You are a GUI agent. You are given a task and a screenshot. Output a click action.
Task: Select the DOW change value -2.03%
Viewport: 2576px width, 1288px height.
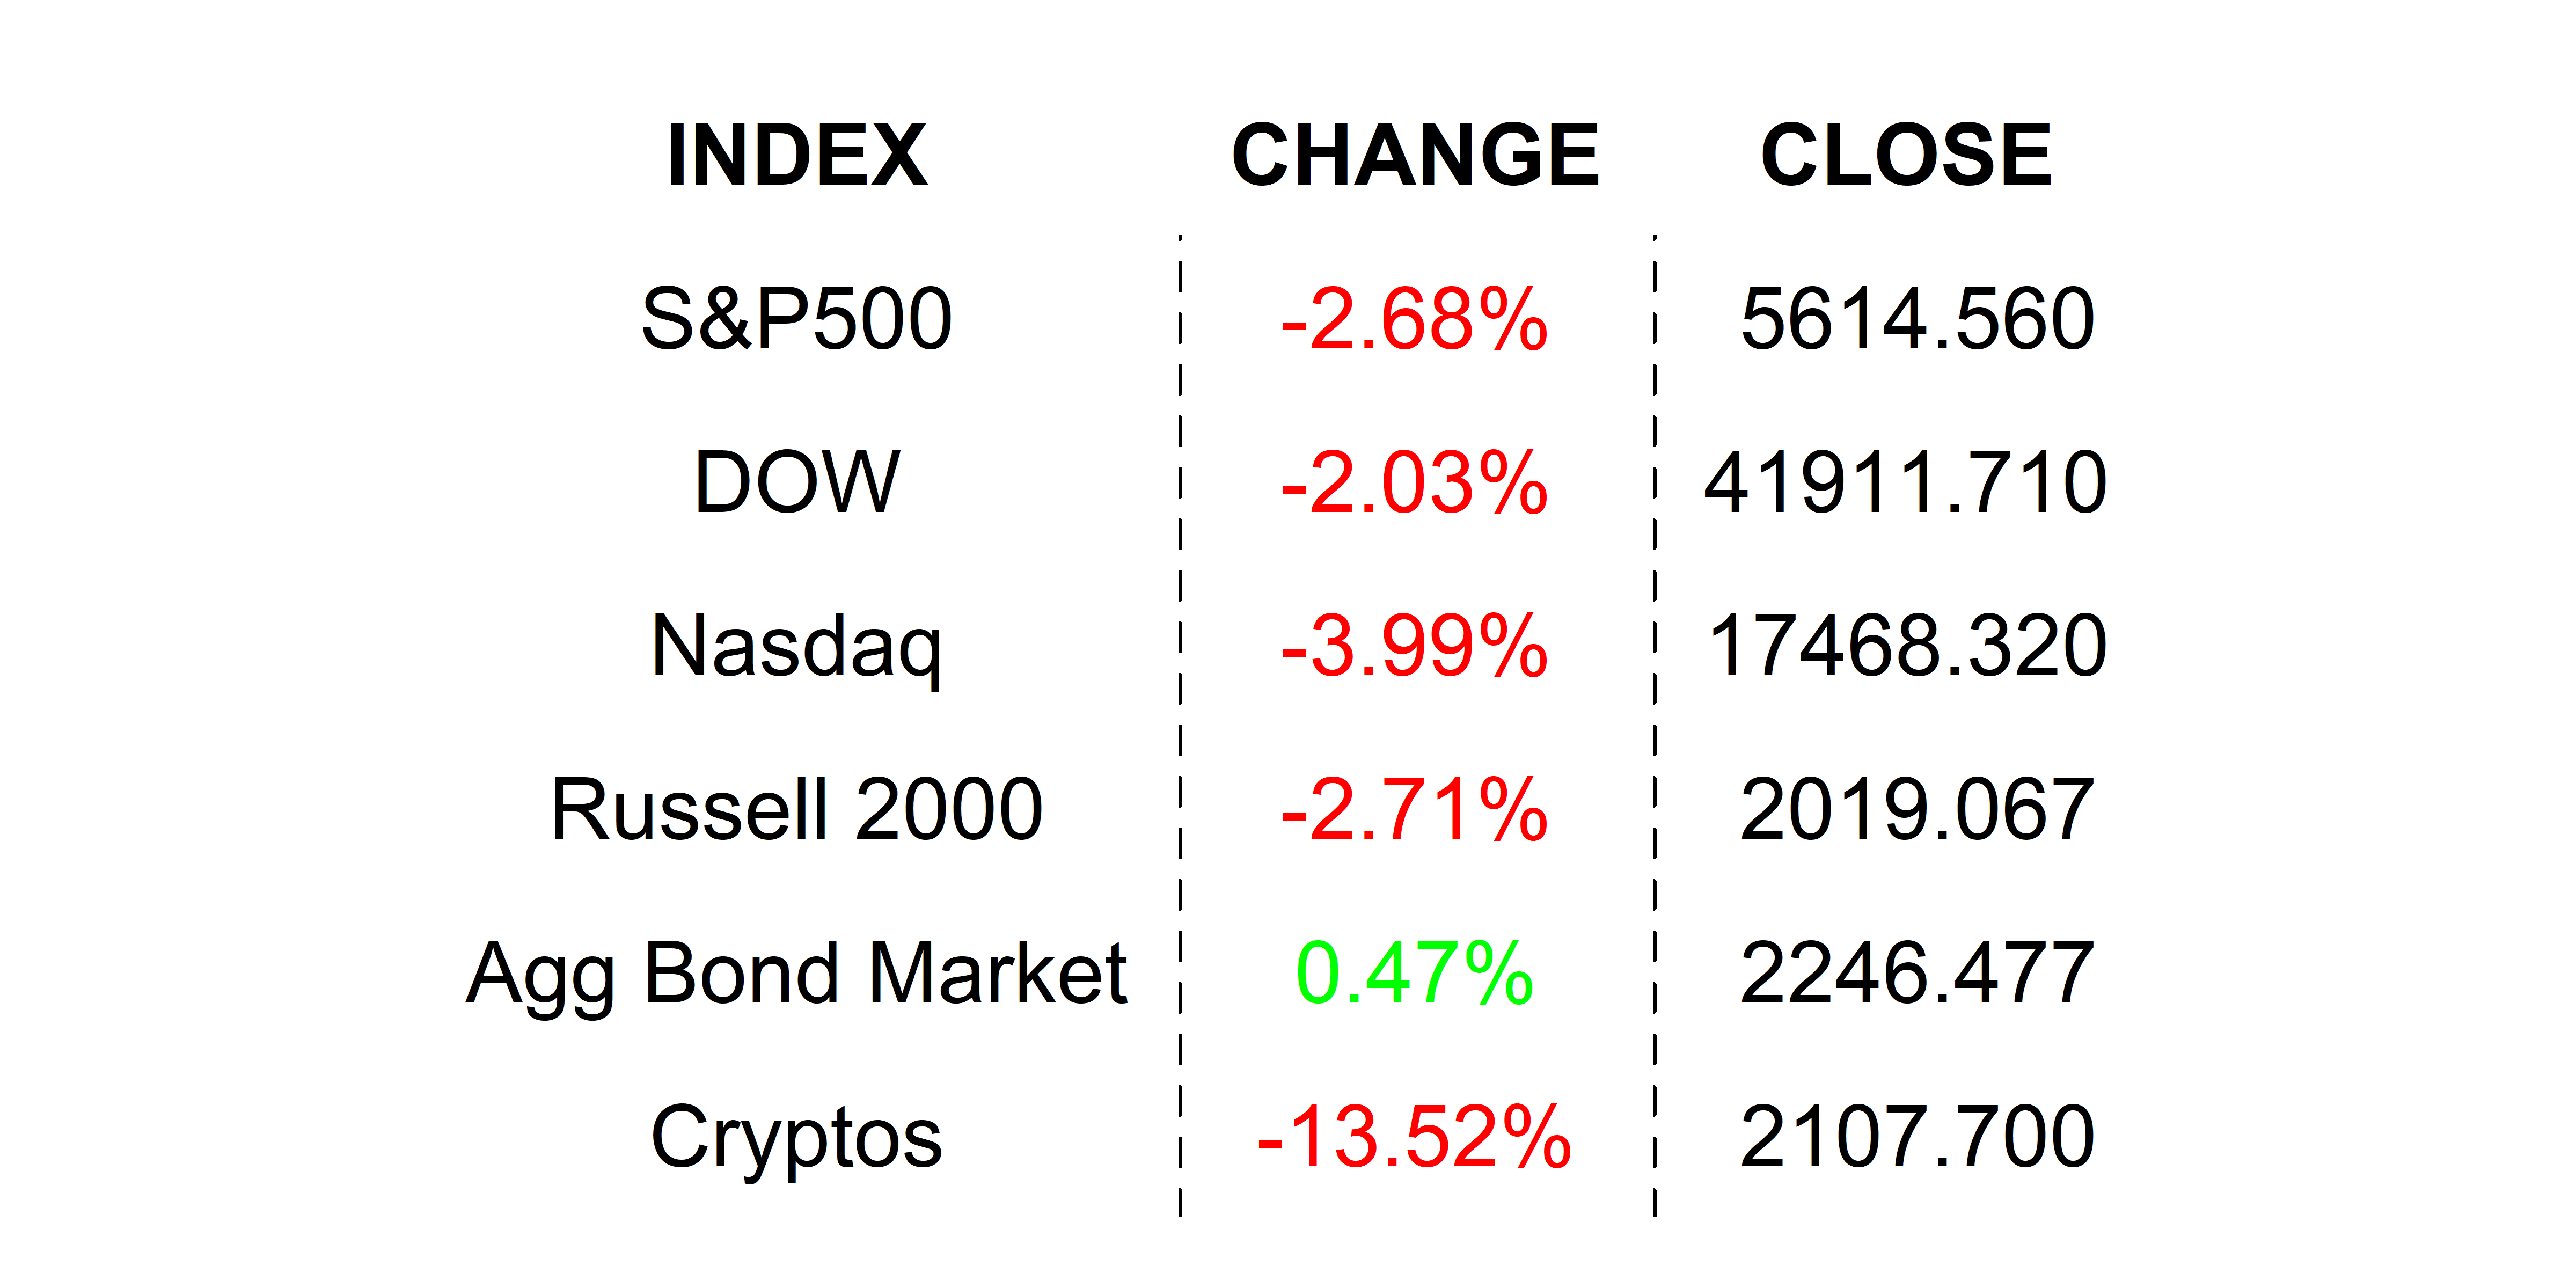pyautogui.click(x=1415, y=483)
